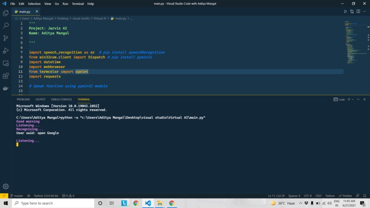
Task: Click the Type here to search box
Action: [x=53, y=203]
